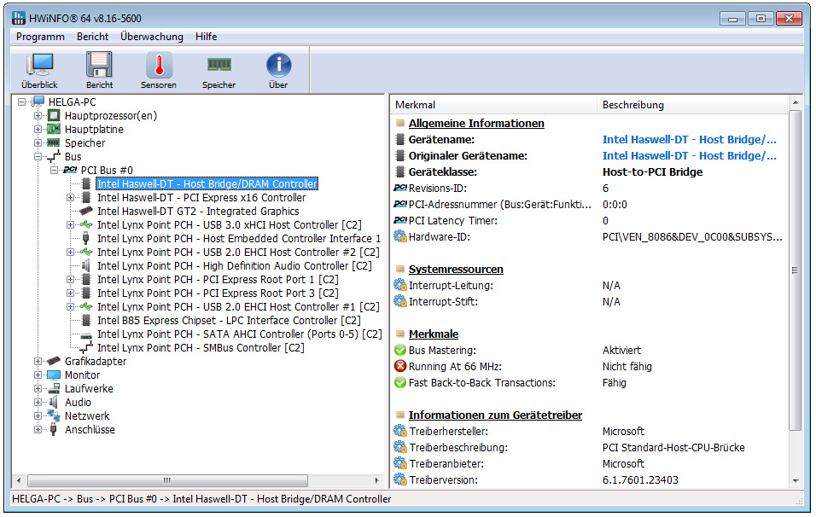Open the Überwachung menu

152,37
